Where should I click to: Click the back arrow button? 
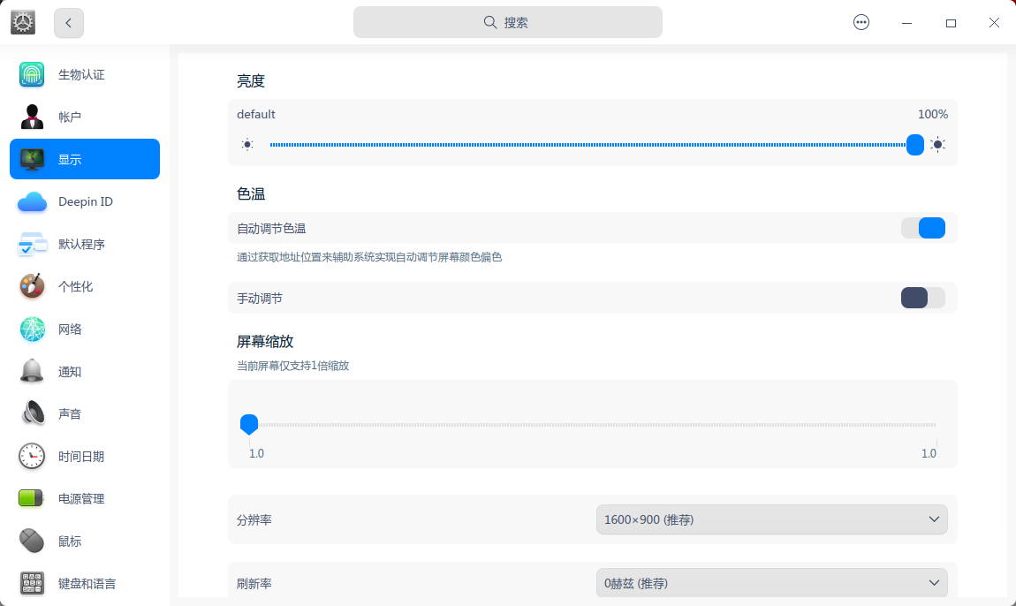pos(69,23)
